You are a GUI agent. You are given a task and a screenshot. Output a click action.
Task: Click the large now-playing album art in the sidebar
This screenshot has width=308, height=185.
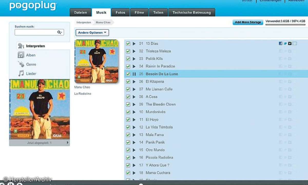(x=39, y=109)
